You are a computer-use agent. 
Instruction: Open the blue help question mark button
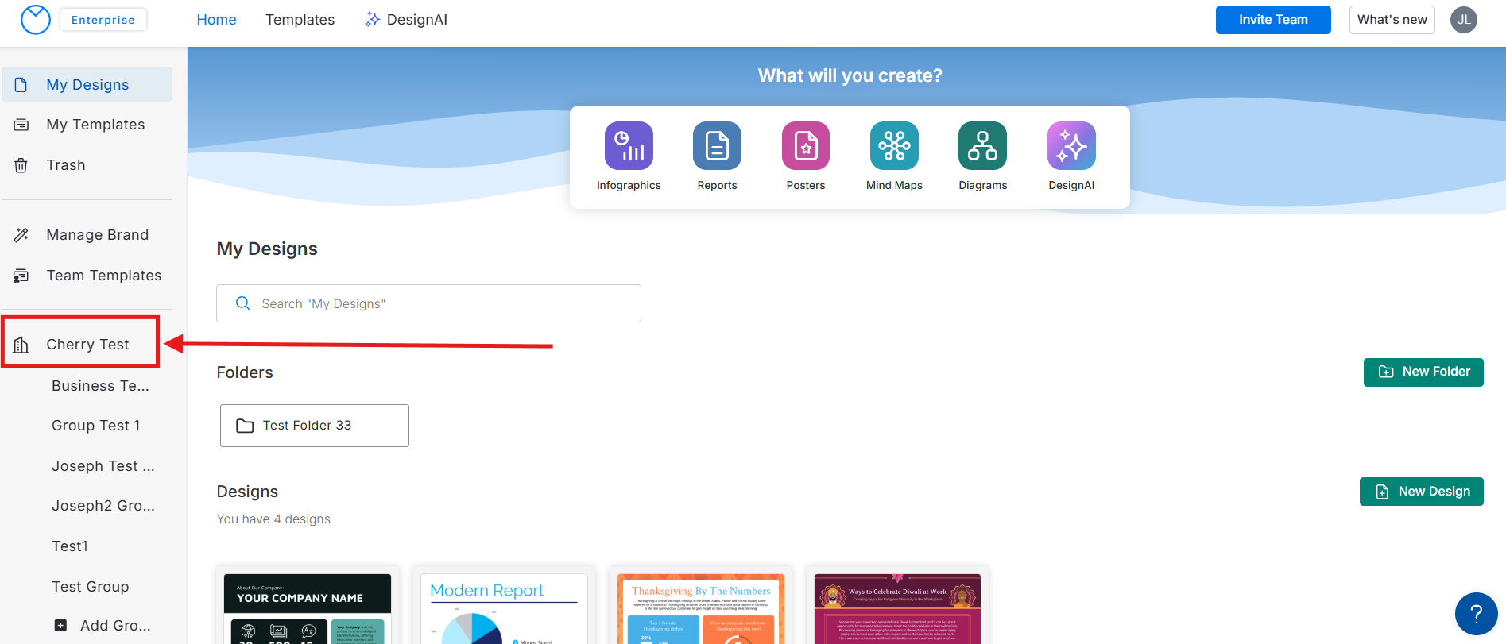[x=1476, y=614]
